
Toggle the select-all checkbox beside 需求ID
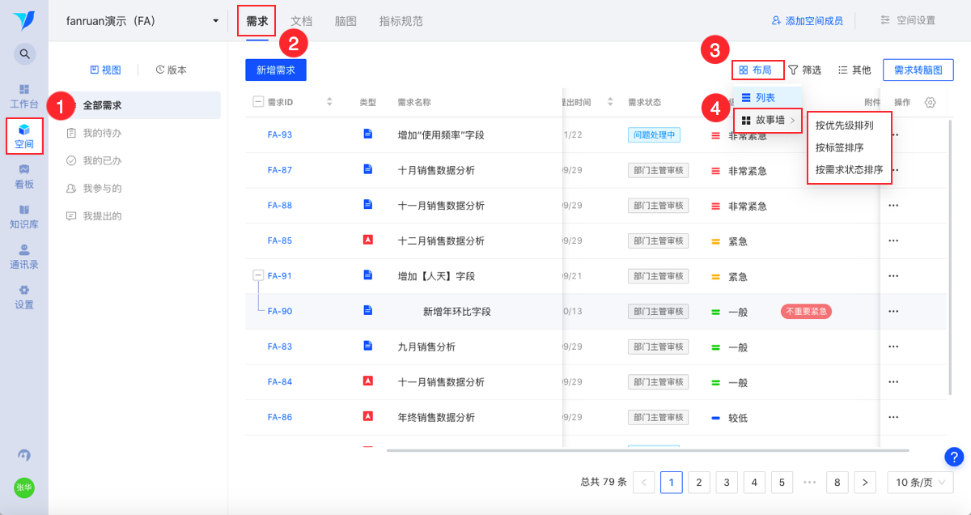[x=258, y=102]
